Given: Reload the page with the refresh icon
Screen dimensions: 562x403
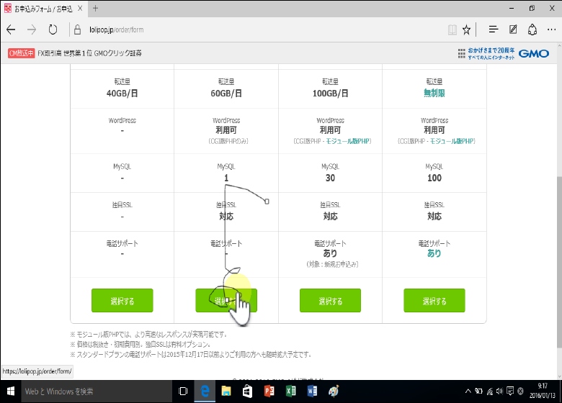Looking at the screenshot, I should 53,30.
